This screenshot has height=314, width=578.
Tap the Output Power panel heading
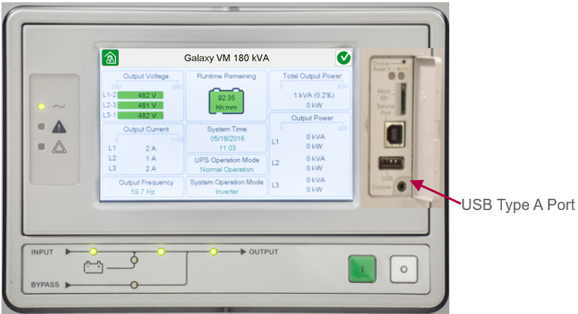point(312,118)
